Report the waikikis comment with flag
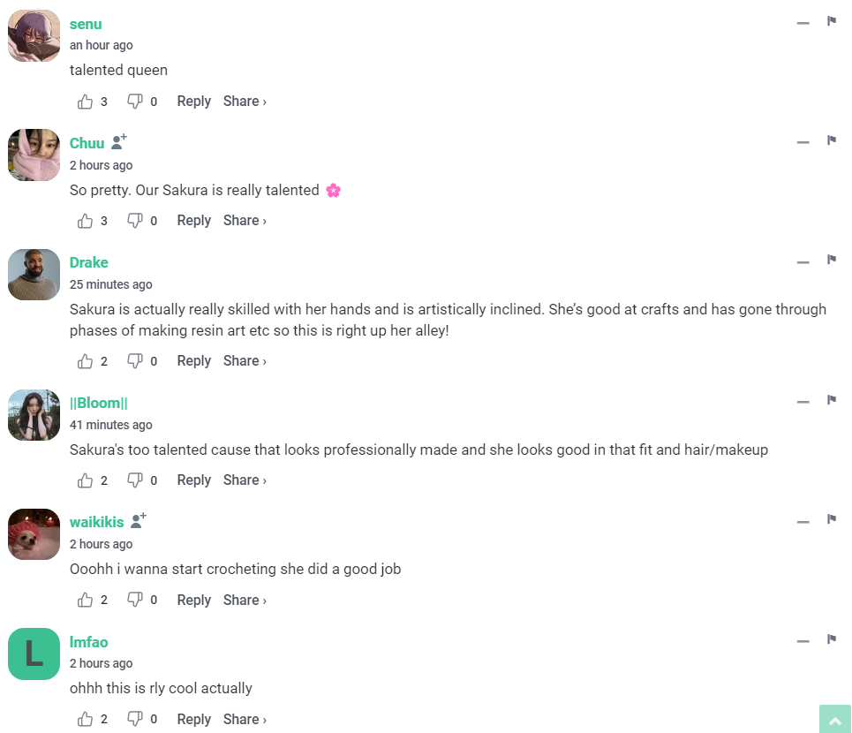Screen dimensions: 852x733 point(832,519)
